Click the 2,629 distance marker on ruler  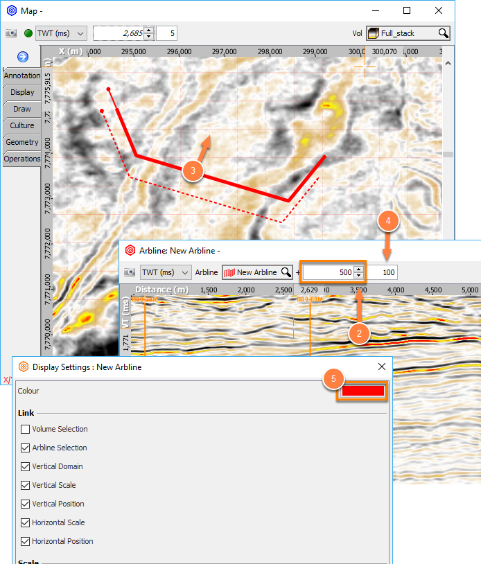click(309, 290)
